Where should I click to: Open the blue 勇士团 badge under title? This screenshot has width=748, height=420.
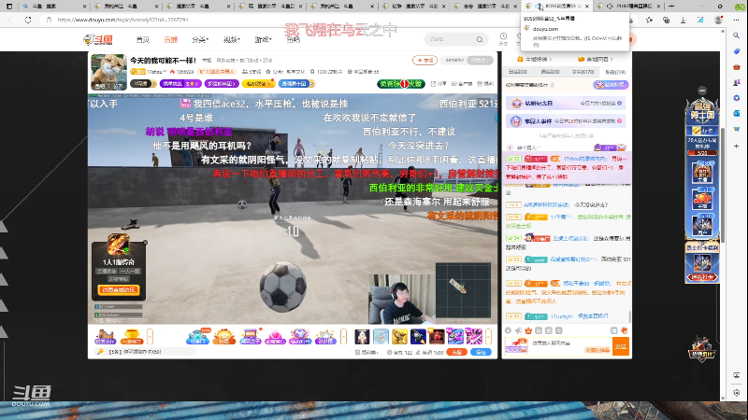[296, 83]
